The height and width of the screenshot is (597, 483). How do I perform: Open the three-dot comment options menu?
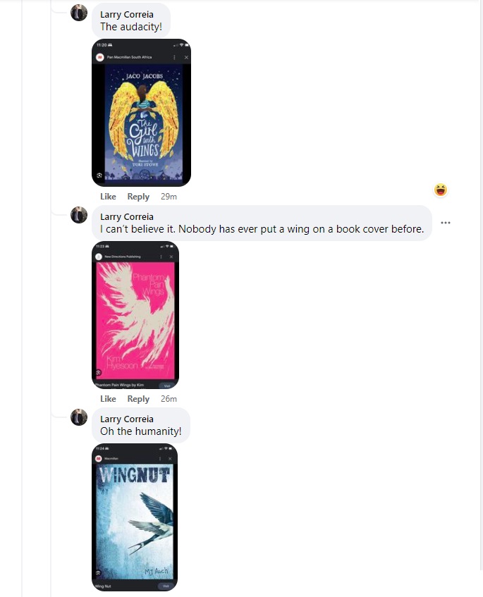[x=446, y=223]
